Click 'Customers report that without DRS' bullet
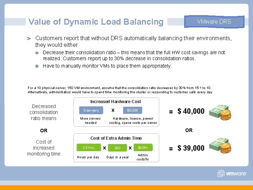The image size is (253, 190). click(x=134, y=42)
